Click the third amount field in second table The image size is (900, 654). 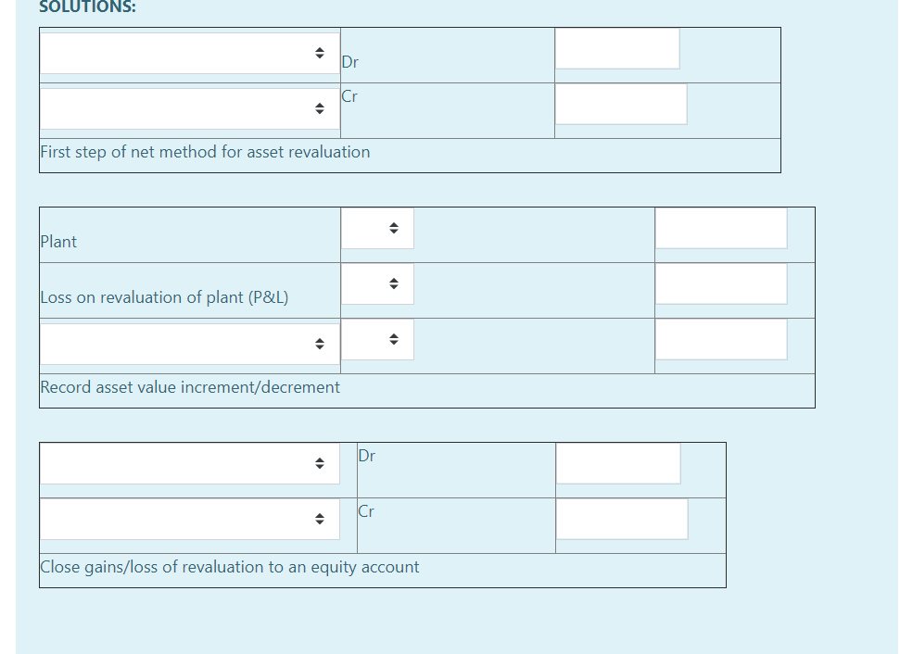(x=720, y=339)
